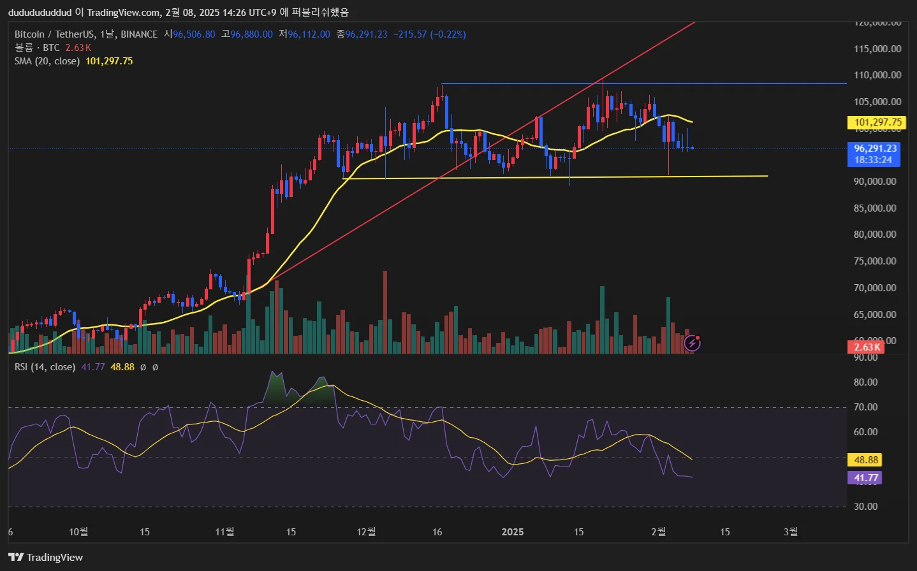The width and height of the screenshot is (917, 571).
Task: Click the open price value 96,506.80
Action: pyautogui.click(x=194, y=34)
